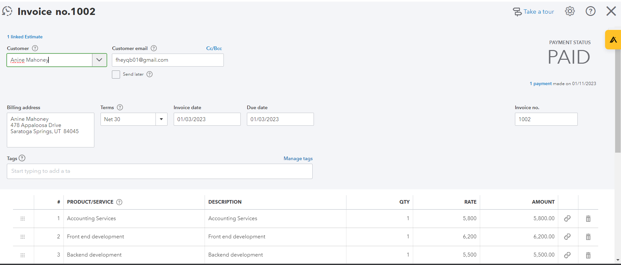The image size is (621, 265).
Task: View the 1 payment link
Action: coord(540,83)
